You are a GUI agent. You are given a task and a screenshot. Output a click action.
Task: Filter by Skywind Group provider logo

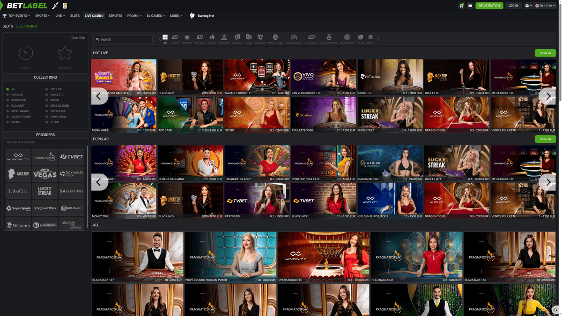tap(72, 174)
